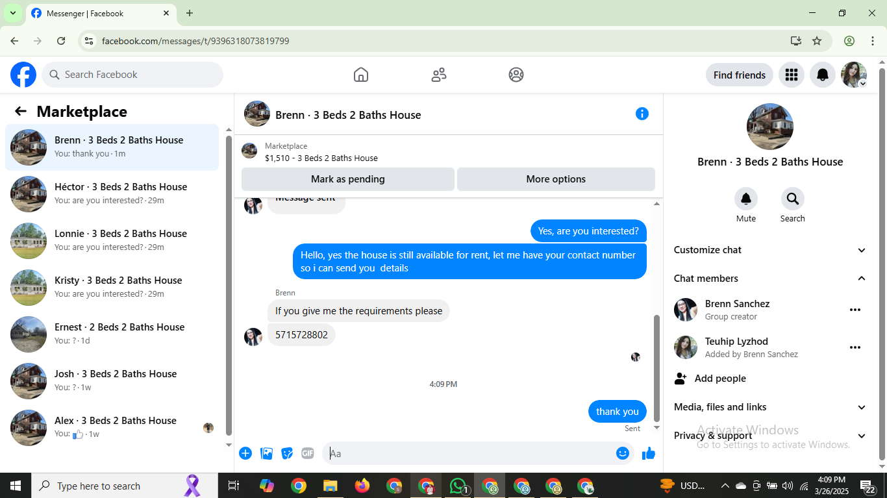The image size is (887, 498).
Task: Mute the conversation using the bell icon
Action: (x=746, y=199)
